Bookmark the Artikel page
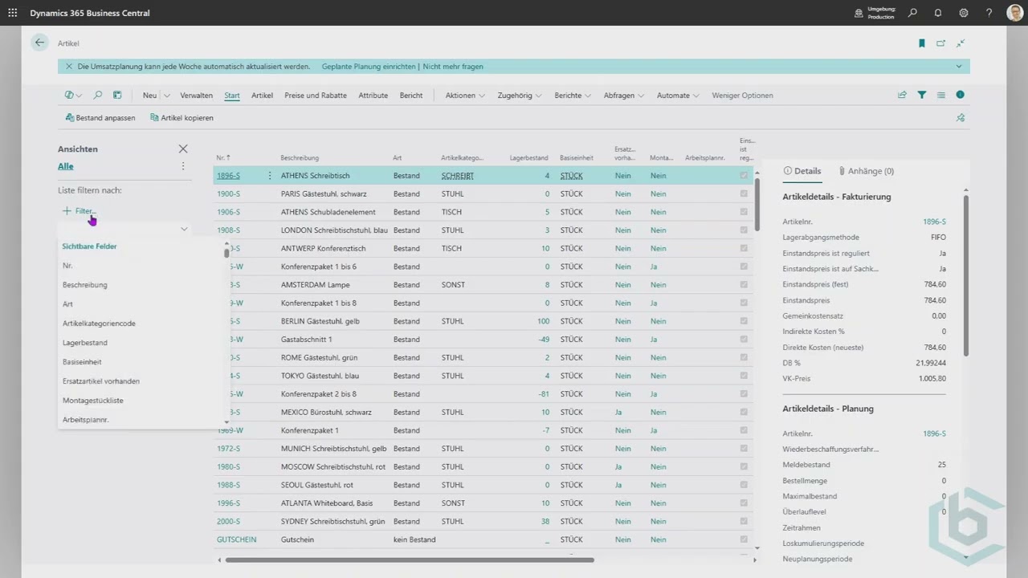The image size is (1028, 578). coord(922,43)
